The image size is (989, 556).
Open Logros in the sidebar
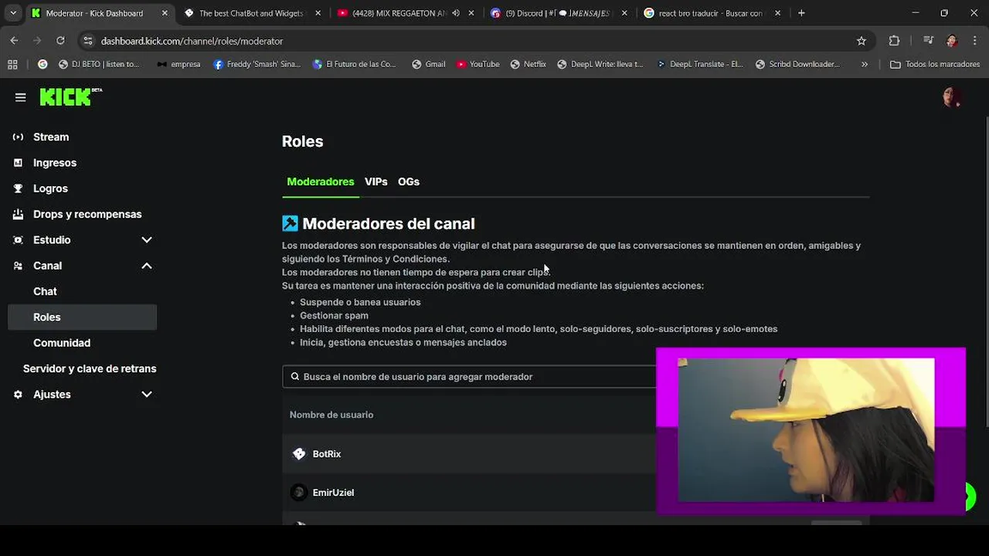[x=50, y=188]
